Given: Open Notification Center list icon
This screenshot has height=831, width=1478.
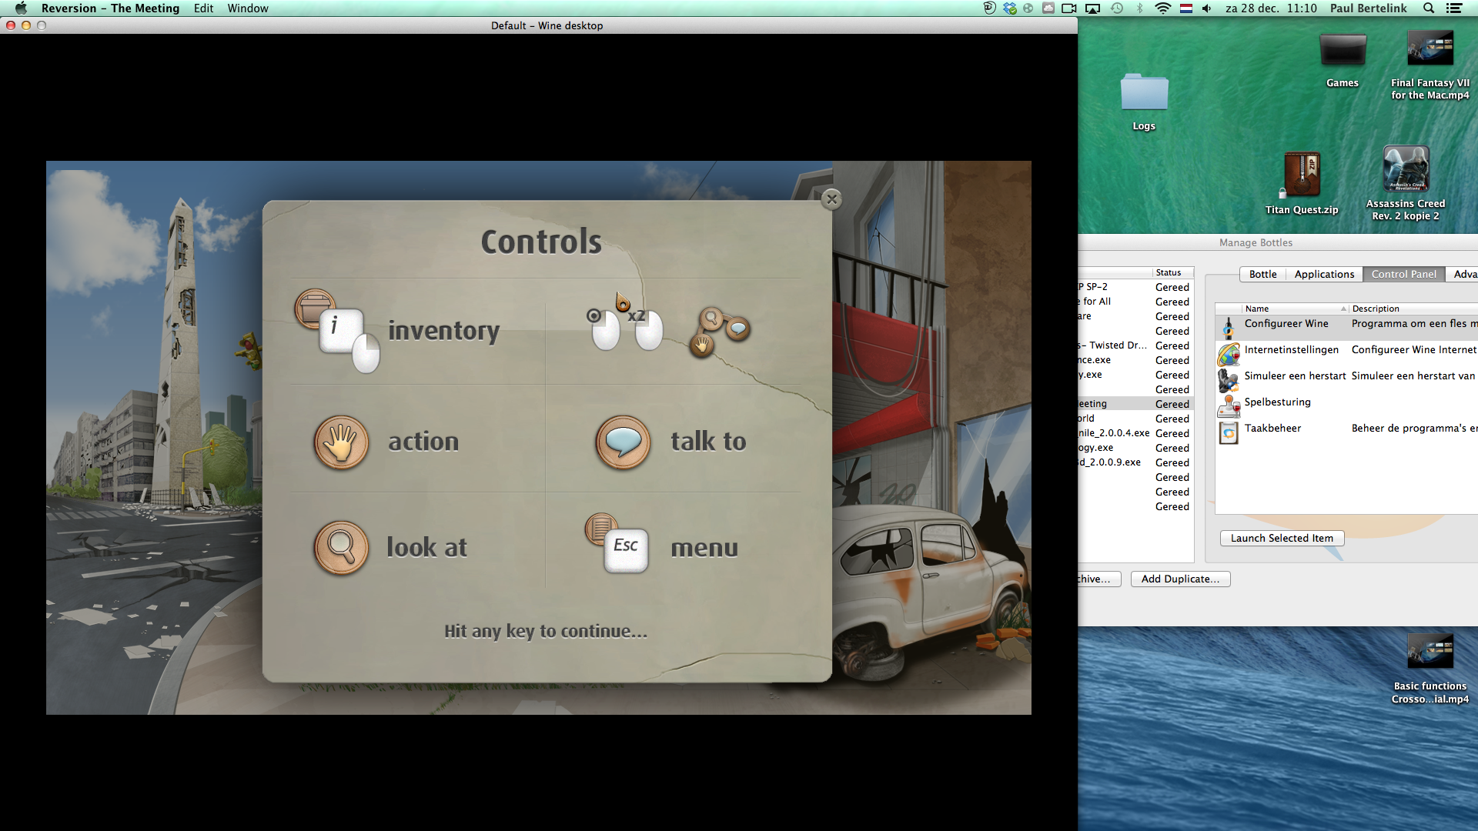Looking at the screenshot, I should click(1453, 8).
